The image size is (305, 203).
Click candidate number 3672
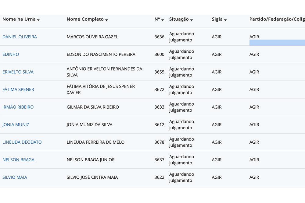click(x=159, y=89)
